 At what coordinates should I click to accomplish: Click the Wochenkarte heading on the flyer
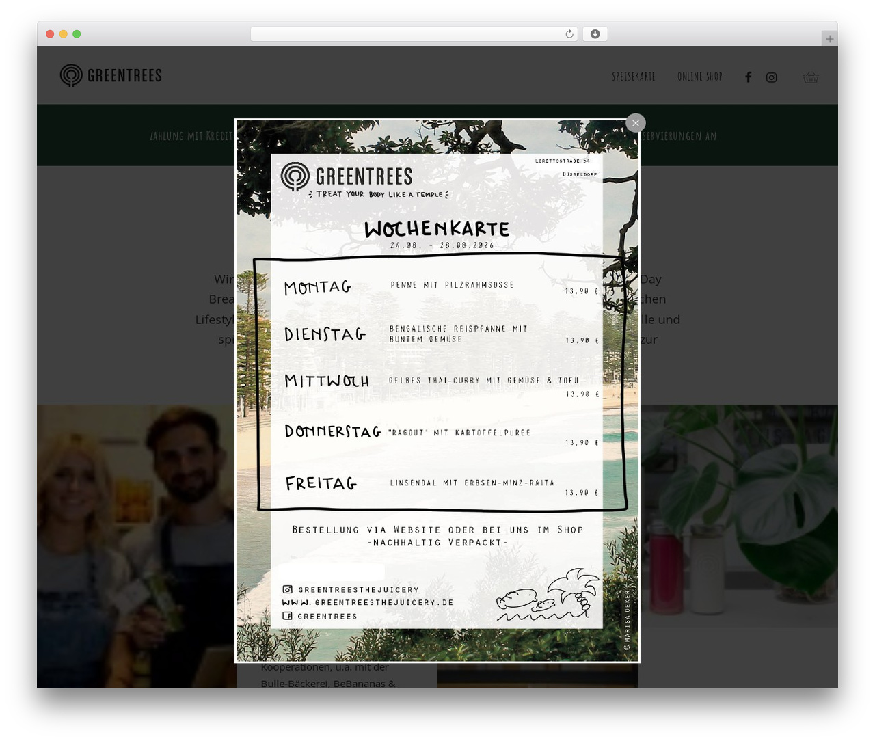pyautogui.click(x=437, y=229)
